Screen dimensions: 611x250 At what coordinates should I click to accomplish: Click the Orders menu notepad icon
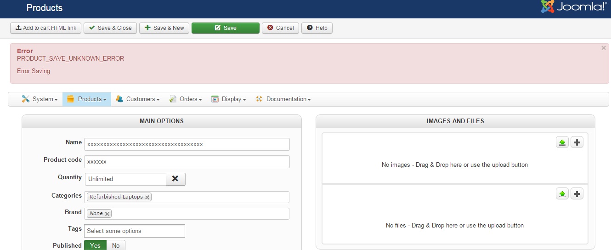(173, 99)
